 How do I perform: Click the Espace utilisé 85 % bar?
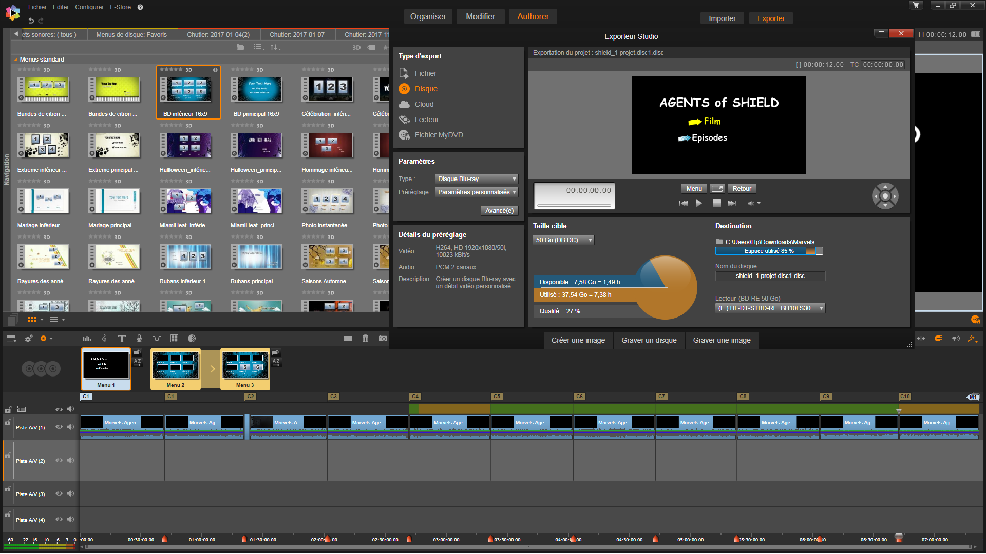tap(769, 251)
